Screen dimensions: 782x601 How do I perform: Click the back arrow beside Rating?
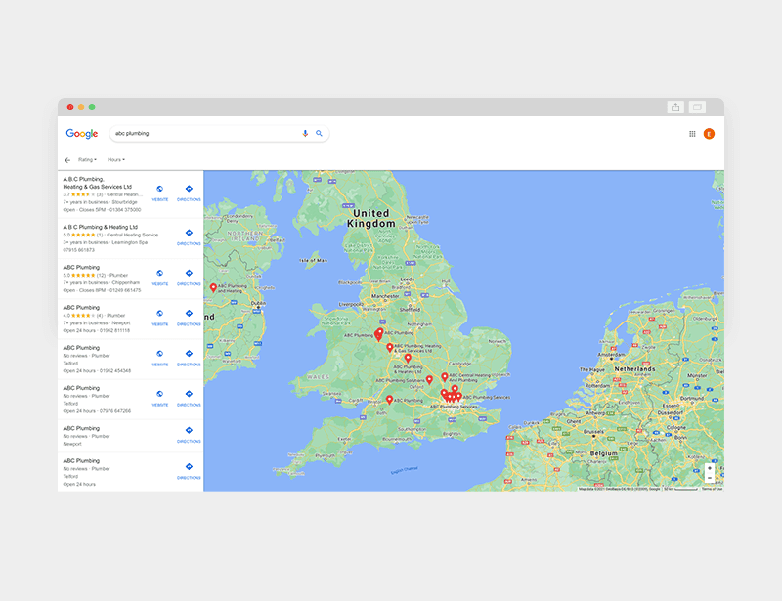tap(67, 159)
